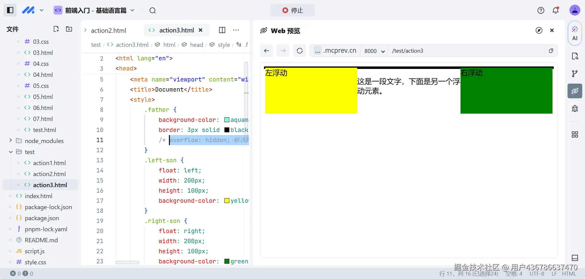The image size is (585, 279).
Task: Collapse the test folder
Action: click(40, 152)
